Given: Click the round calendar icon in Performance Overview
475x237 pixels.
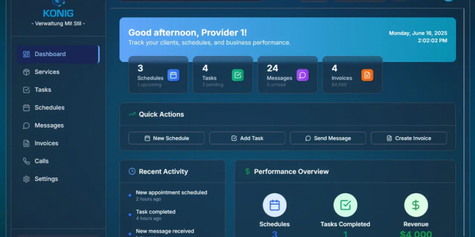Looking at the screenshot, I should point(275,205).
